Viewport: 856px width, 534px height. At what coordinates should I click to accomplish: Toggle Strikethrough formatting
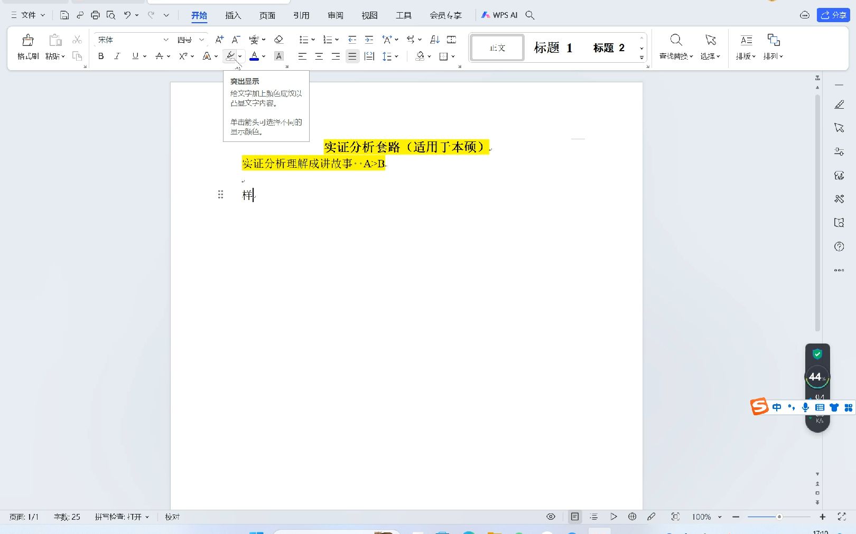[159, 56]
